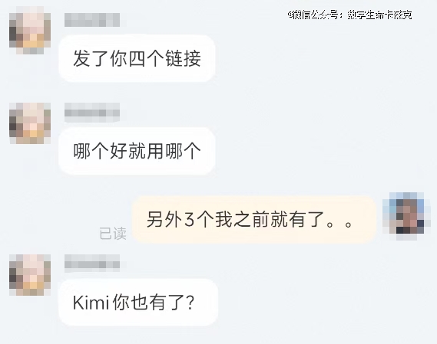Select the blurred name above "发了你四个链接"
The image size is (437, 344).
[92, 20]
